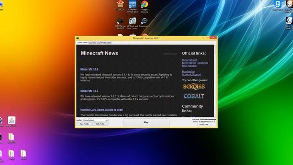Image resolution: width=293 pixels, height=165 pixels.
Task: Open the Profile Editor tab
Action: point(106,43)
